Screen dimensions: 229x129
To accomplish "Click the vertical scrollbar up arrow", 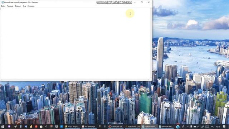I will (x=151, y=9).
